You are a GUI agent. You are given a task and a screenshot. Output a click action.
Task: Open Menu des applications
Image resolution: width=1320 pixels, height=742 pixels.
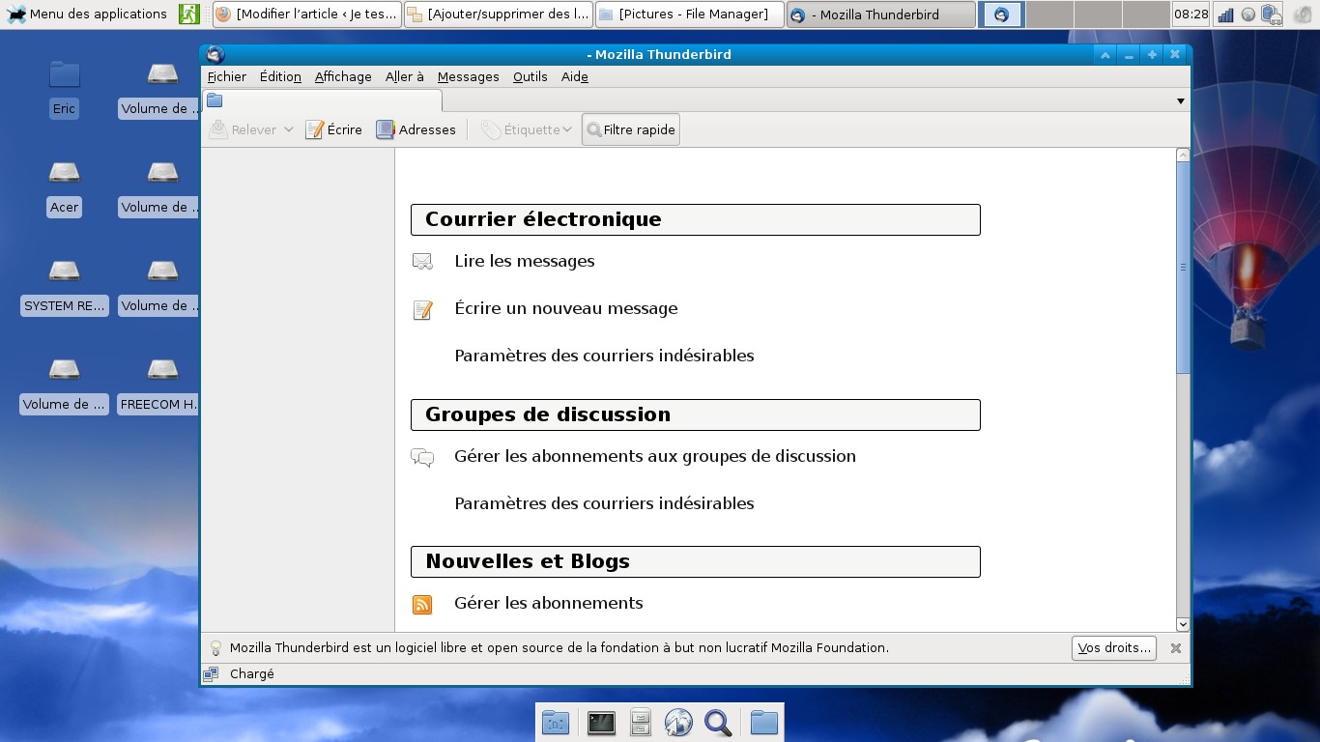coord(88,14)
